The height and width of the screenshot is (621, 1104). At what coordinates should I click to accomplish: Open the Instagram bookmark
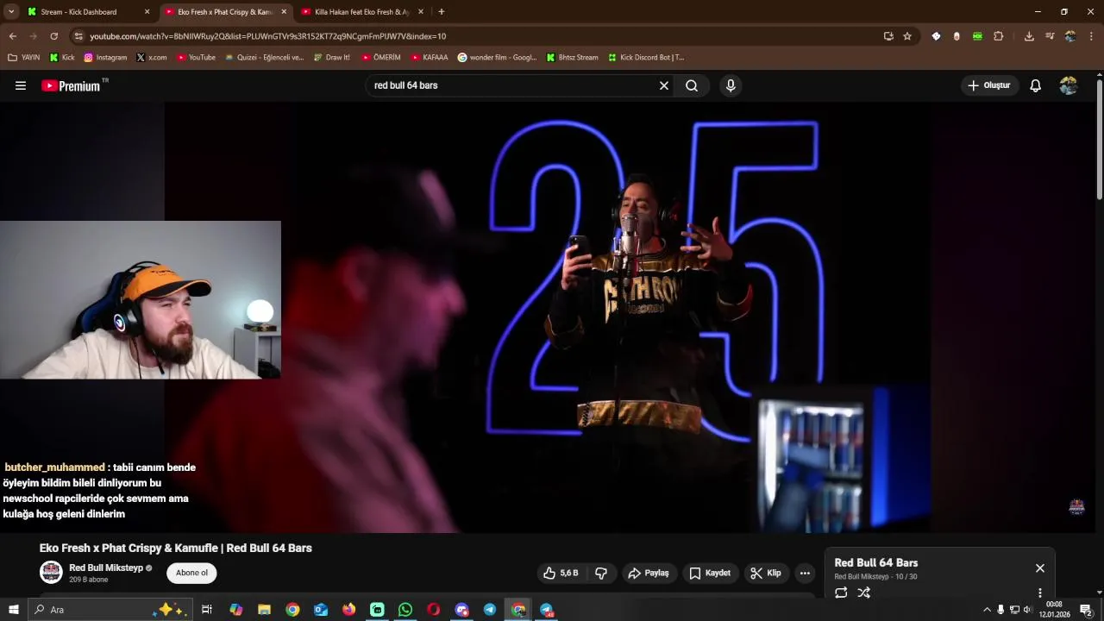[x=105, y=58]
